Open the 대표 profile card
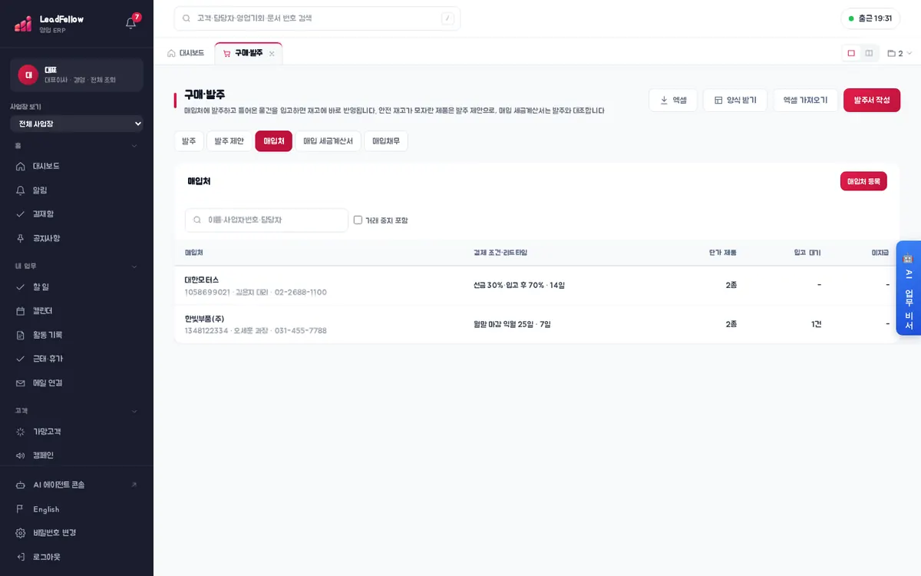The height and width of the screenshot is (576, 921). 77,74
